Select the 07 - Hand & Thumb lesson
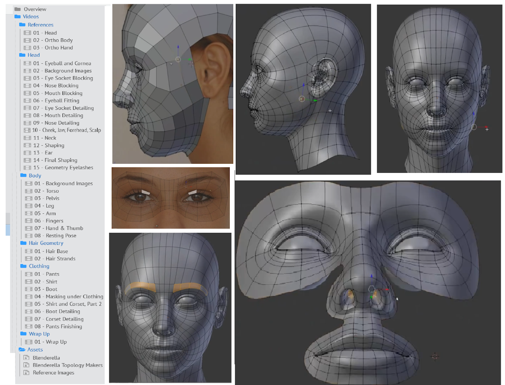 click(59, 228)
